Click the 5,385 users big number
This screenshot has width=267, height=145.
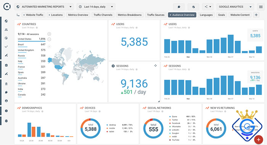coord(134,42)
